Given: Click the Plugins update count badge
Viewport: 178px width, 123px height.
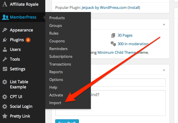Looking at the screenshot, I should tap(28, 40).
